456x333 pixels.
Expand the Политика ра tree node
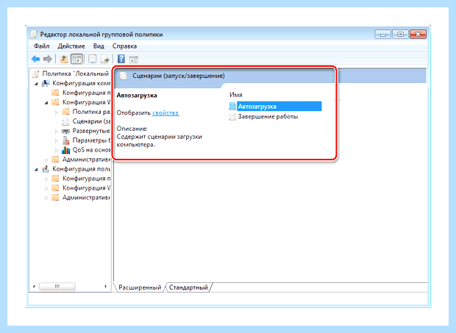(57, 112)
